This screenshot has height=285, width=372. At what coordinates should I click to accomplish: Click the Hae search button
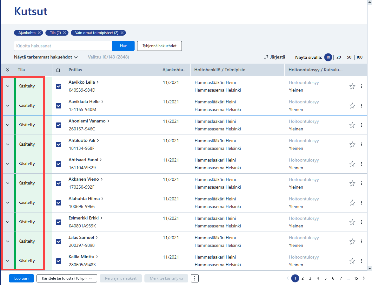[123, 46]
